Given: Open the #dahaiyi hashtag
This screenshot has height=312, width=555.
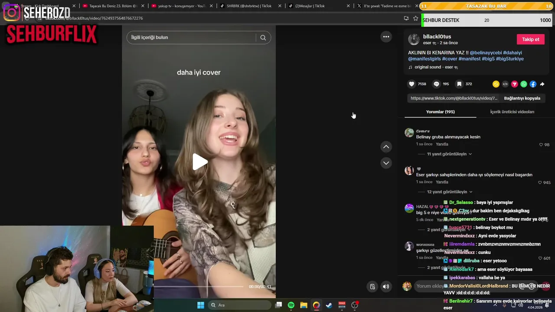Looking at the screenshot, I should tap(513, 53).
